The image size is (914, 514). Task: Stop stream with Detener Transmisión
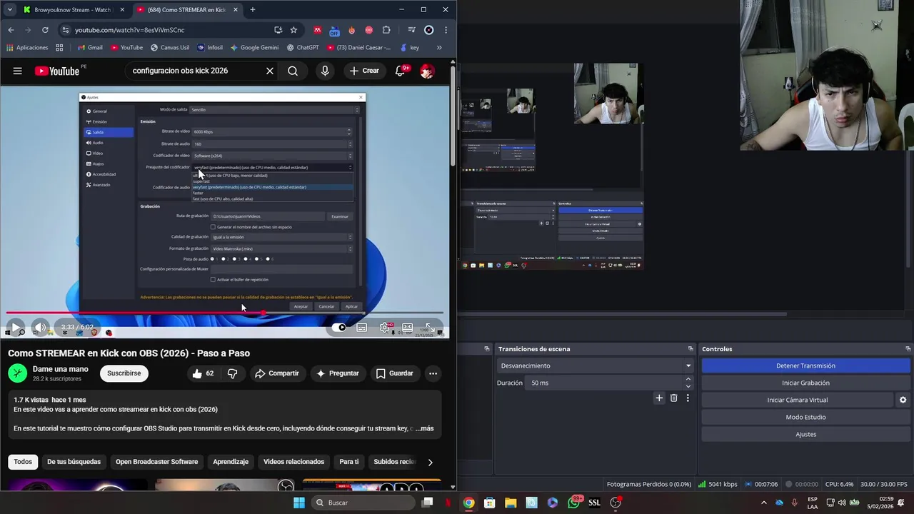(x=805, y=366)
